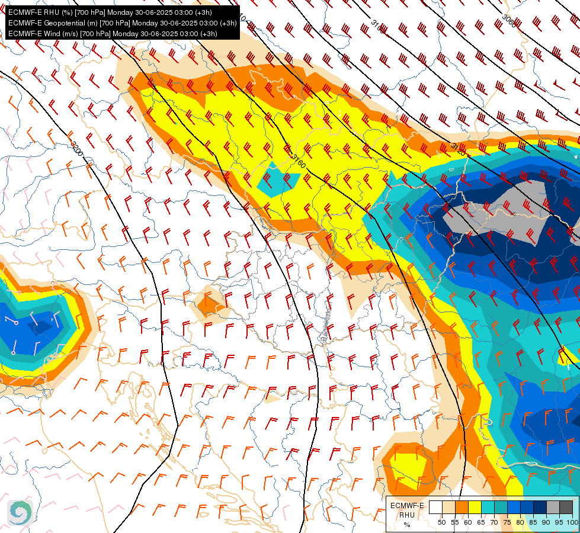This screenshot has height=533, width=580.
Task: Click the bright blue 75-80 legend swatch
Action: 514,507
